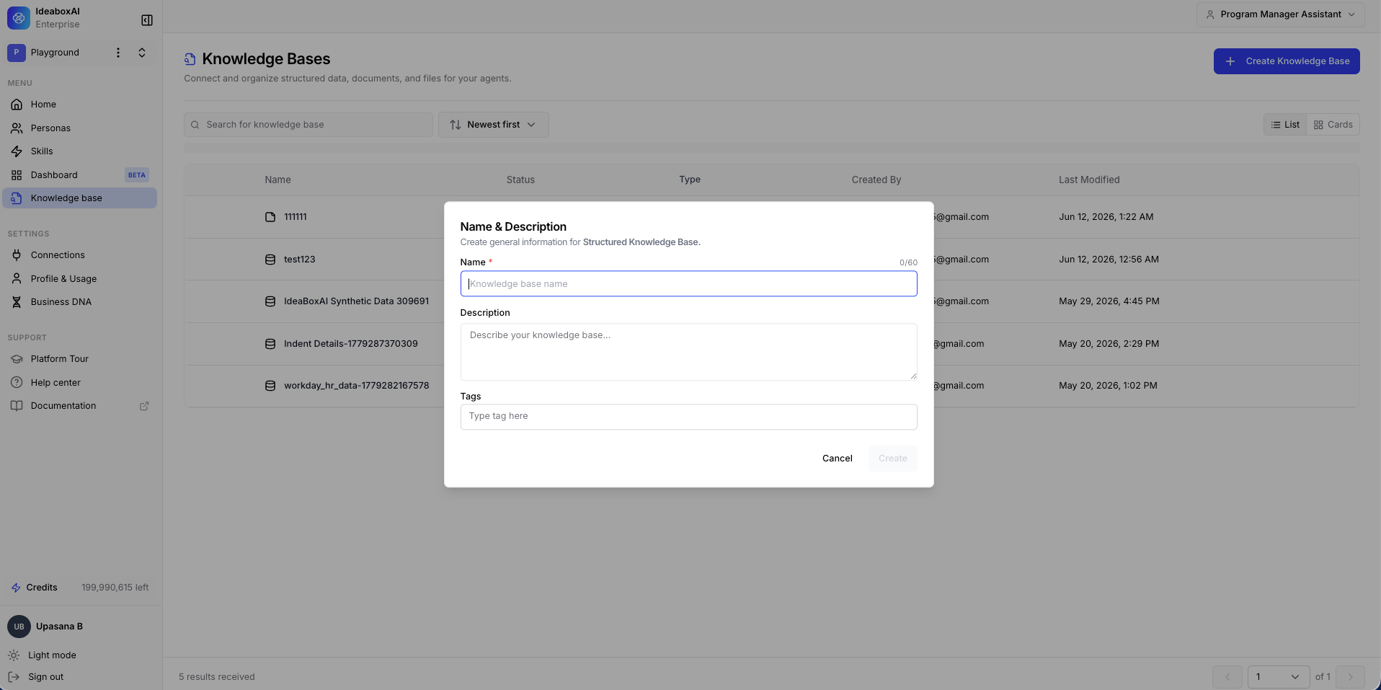Toggle Light mode
The height and width of the screenshot is (690, 1381).
tap(52, 655)
